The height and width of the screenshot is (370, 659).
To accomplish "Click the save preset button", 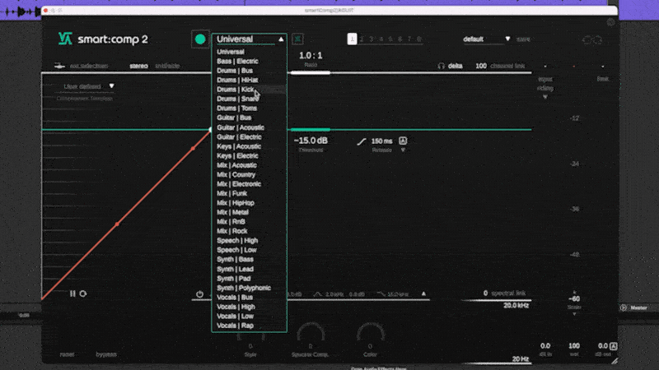I will [523, 39].
